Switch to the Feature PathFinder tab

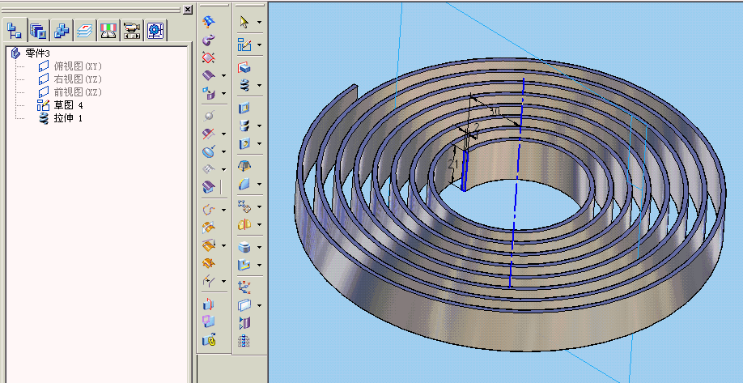(x=14, y=31)
